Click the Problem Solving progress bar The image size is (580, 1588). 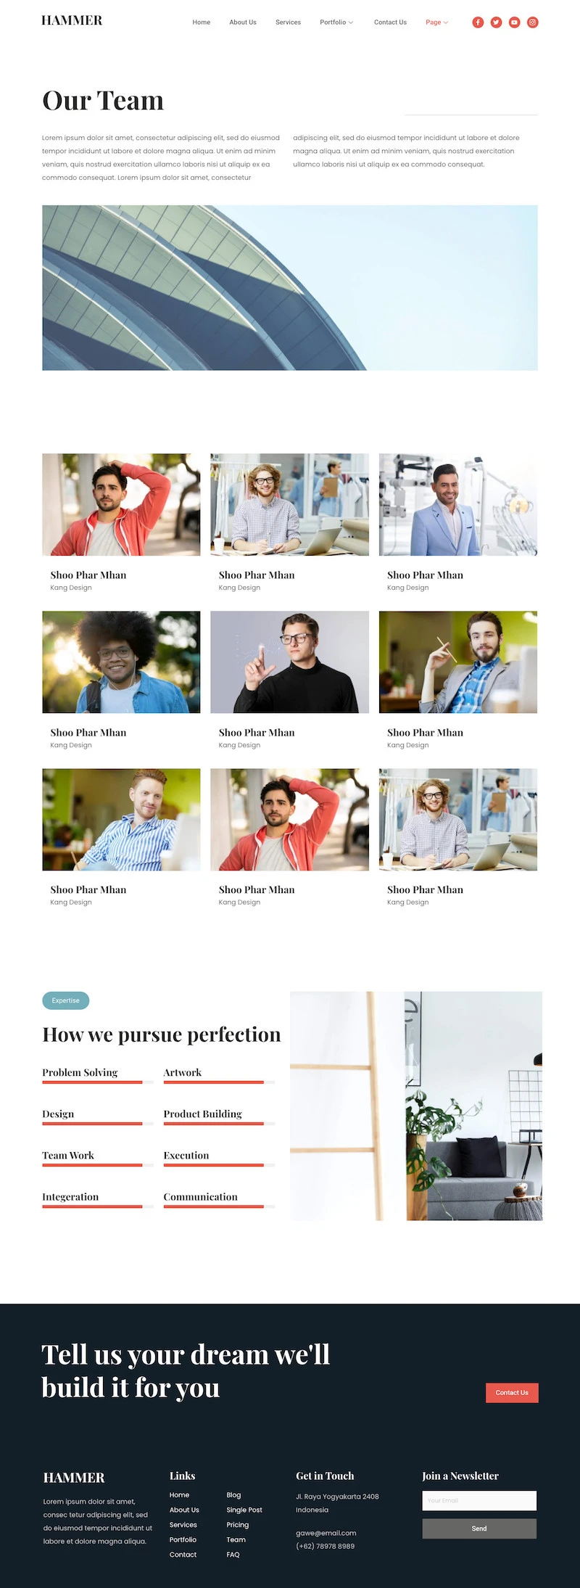pyautogui.click(x=98, y=1082)
